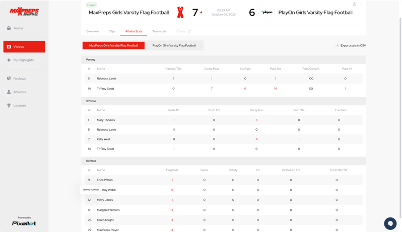The image size is (402, 232).
Task: Click the Athletes person icon
Action: point(9,92)
